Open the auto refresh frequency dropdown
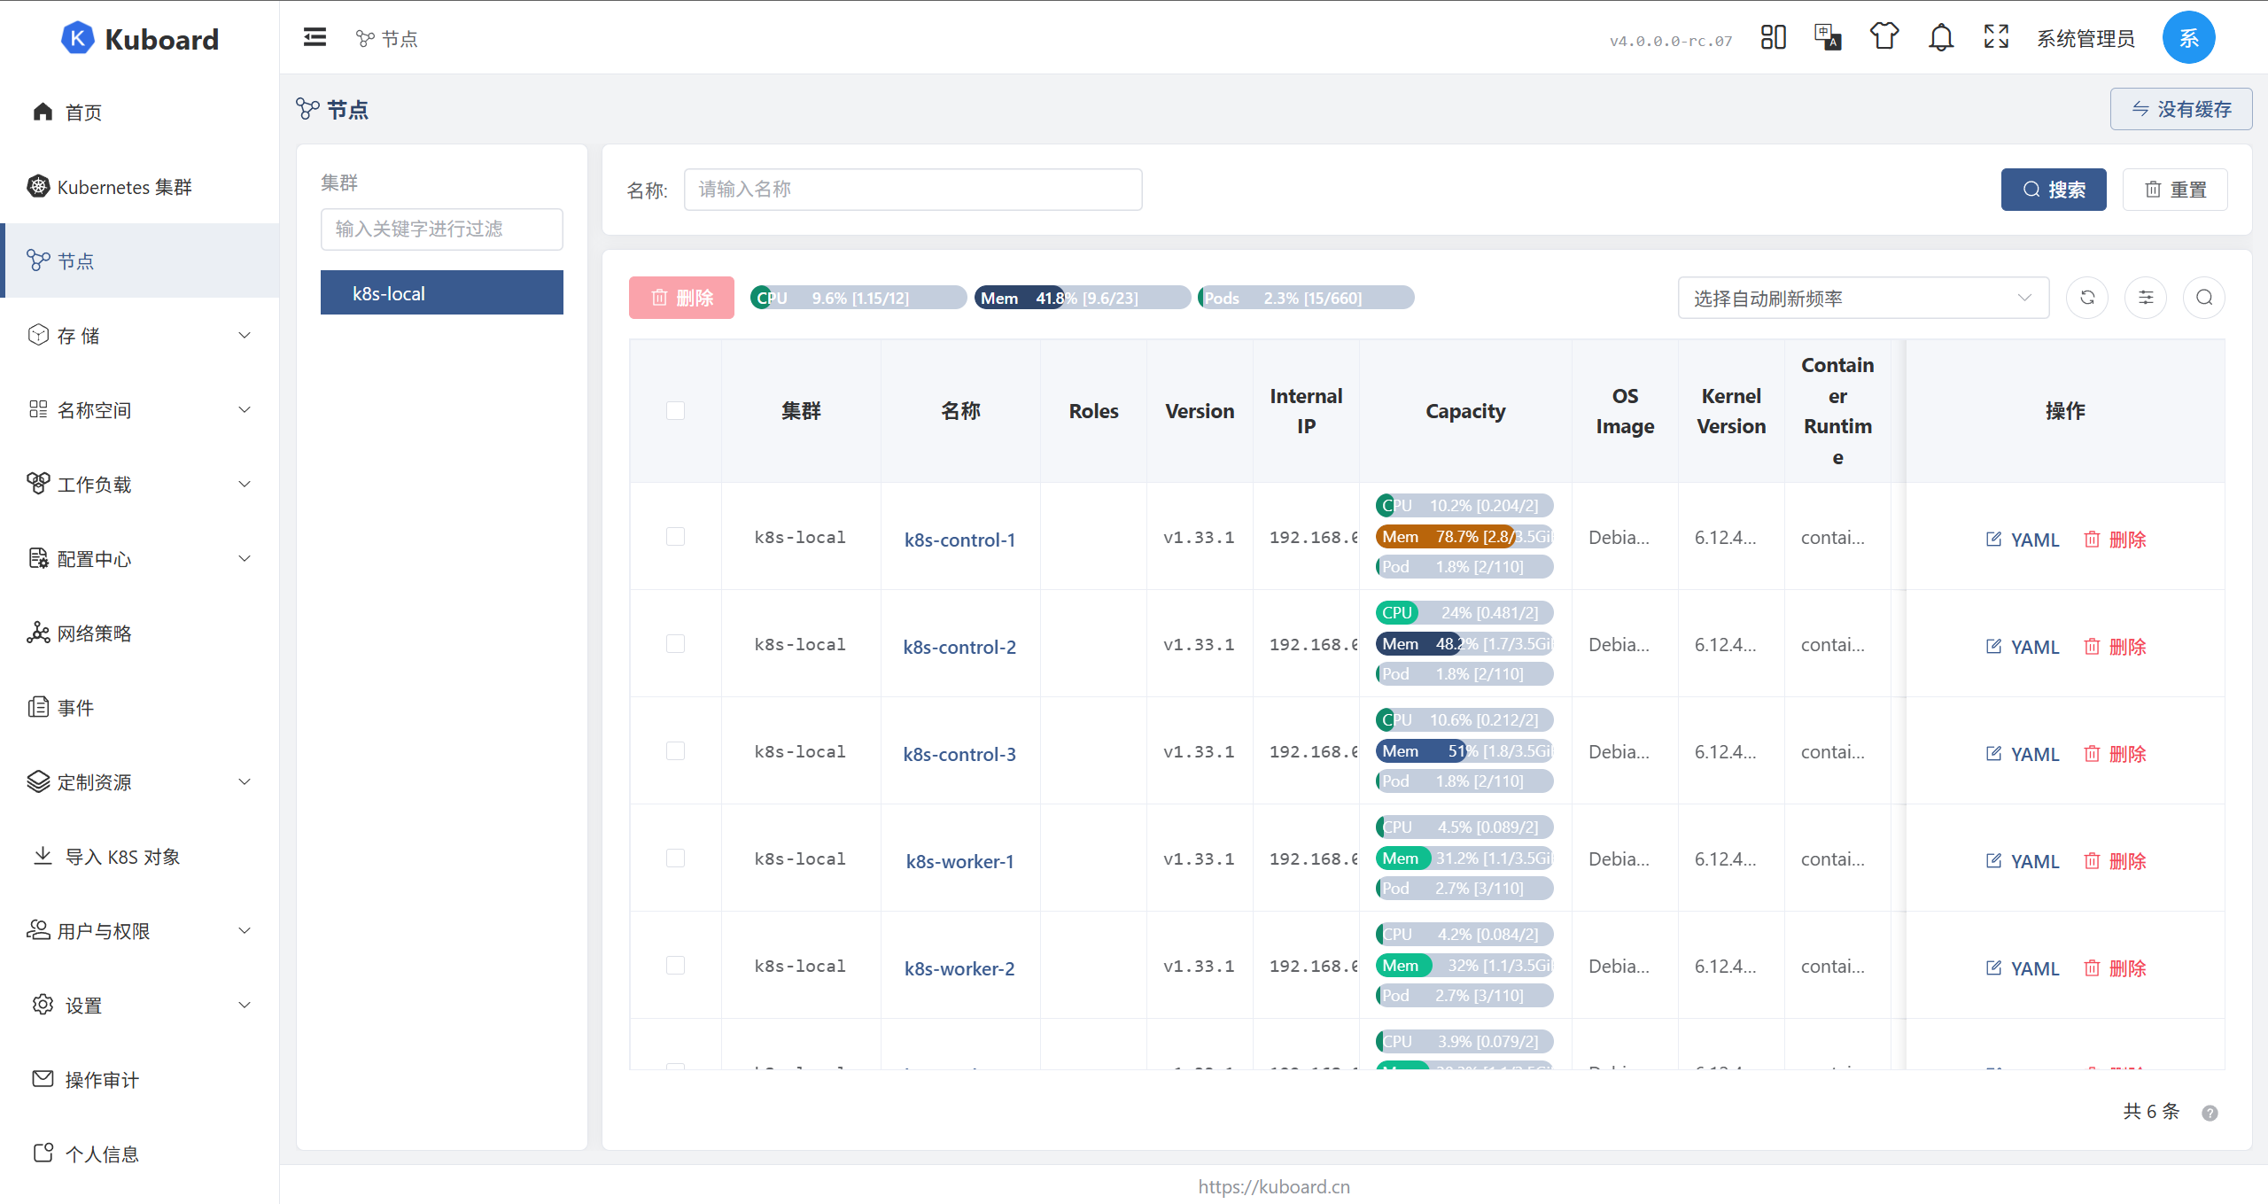The width and height of the screenshot is (2268, 1204). pyautogui.click(x=1862, y=299)
